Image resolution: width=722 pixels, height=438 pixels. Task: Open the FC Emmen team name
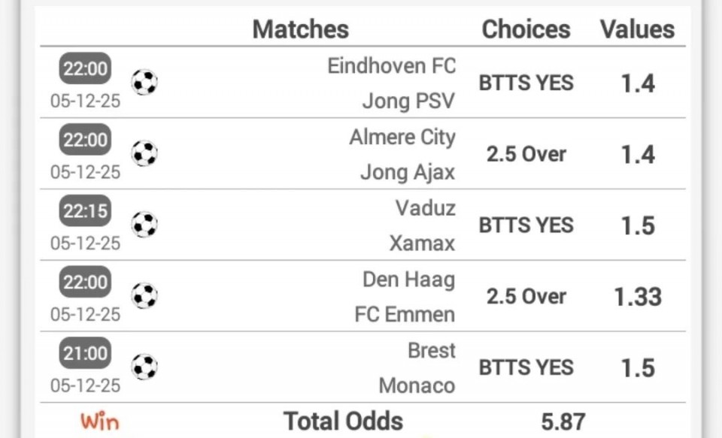pos(405,314)
